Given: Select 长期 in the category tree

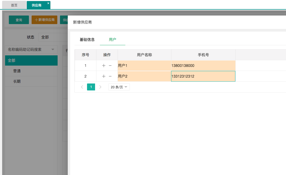Looking at the screenshot, I should pos(17,81).
